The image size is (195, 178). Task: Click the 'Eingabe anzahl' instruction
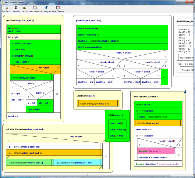[158, 104]
